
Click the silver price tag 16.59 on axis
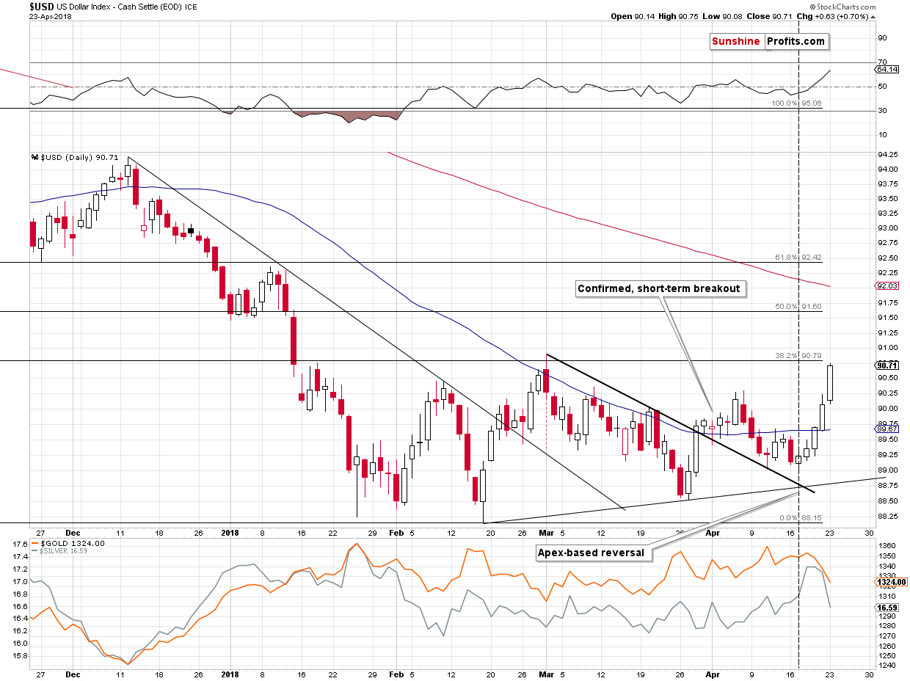[x=886, y=608]
